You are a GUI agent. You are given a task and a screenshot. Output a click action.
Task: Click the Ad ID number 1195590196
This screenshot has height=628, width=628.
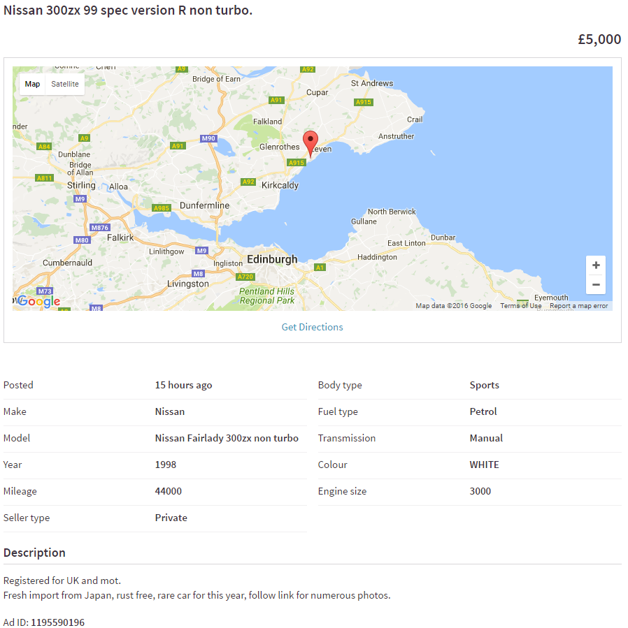tap(57, 622)
